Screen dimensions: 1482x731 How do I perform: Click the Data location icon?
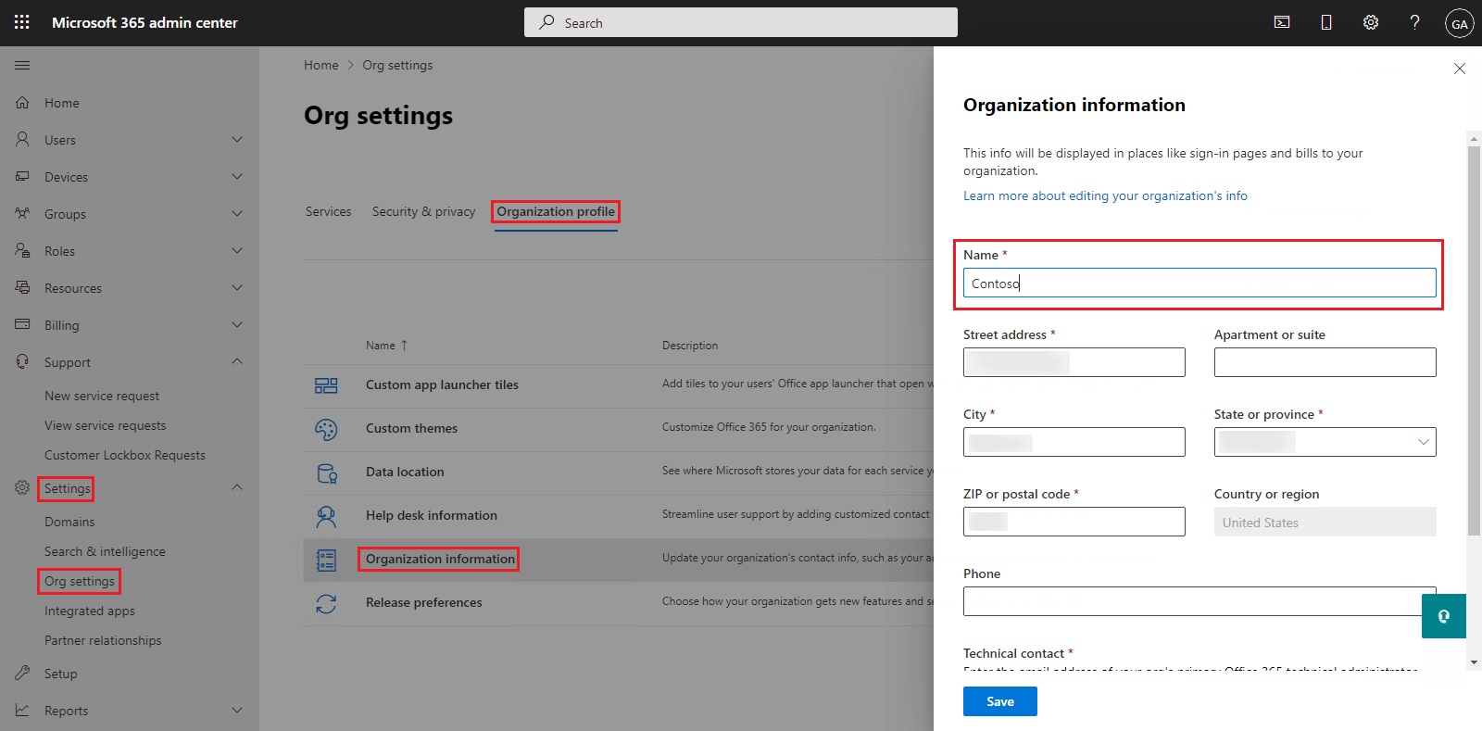pyautogui.click(x=326, y=473)
